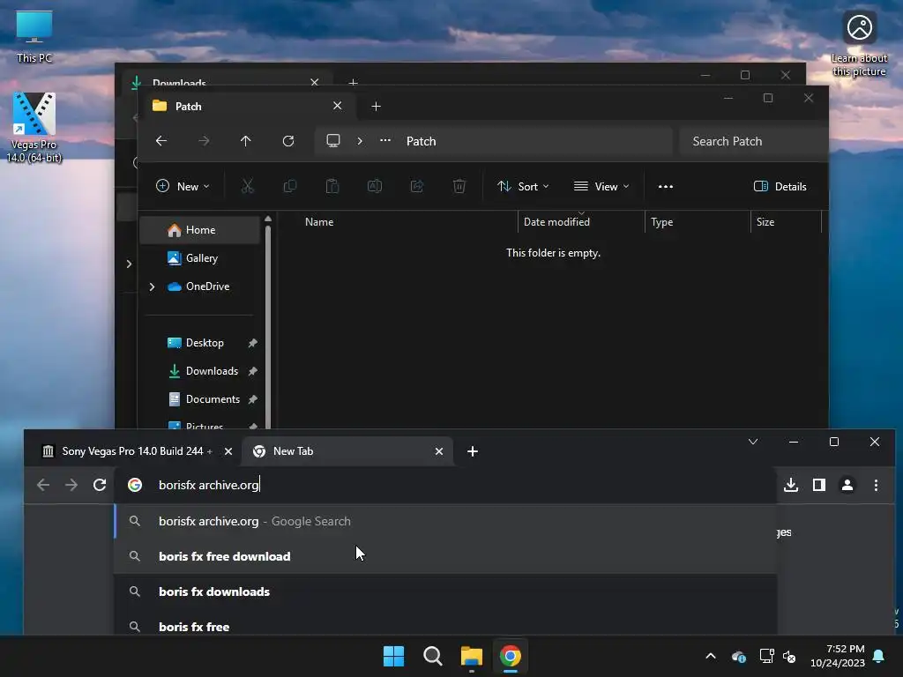Image resolution: width=903 pixels, height=677 pixels.
Task: Click the Copy icon in Explorer toolbar
Action: click(x=289, y=187)
